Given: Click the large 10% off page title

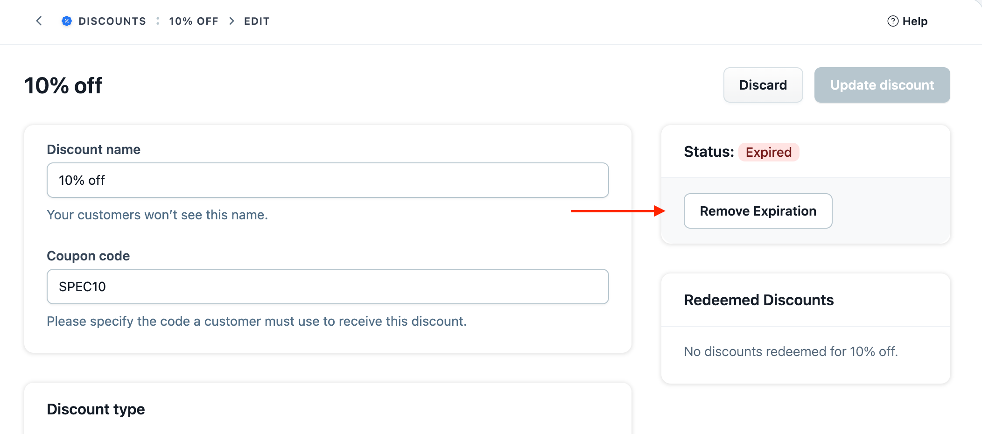Looking at the screenshot, I should click(63, 86).
